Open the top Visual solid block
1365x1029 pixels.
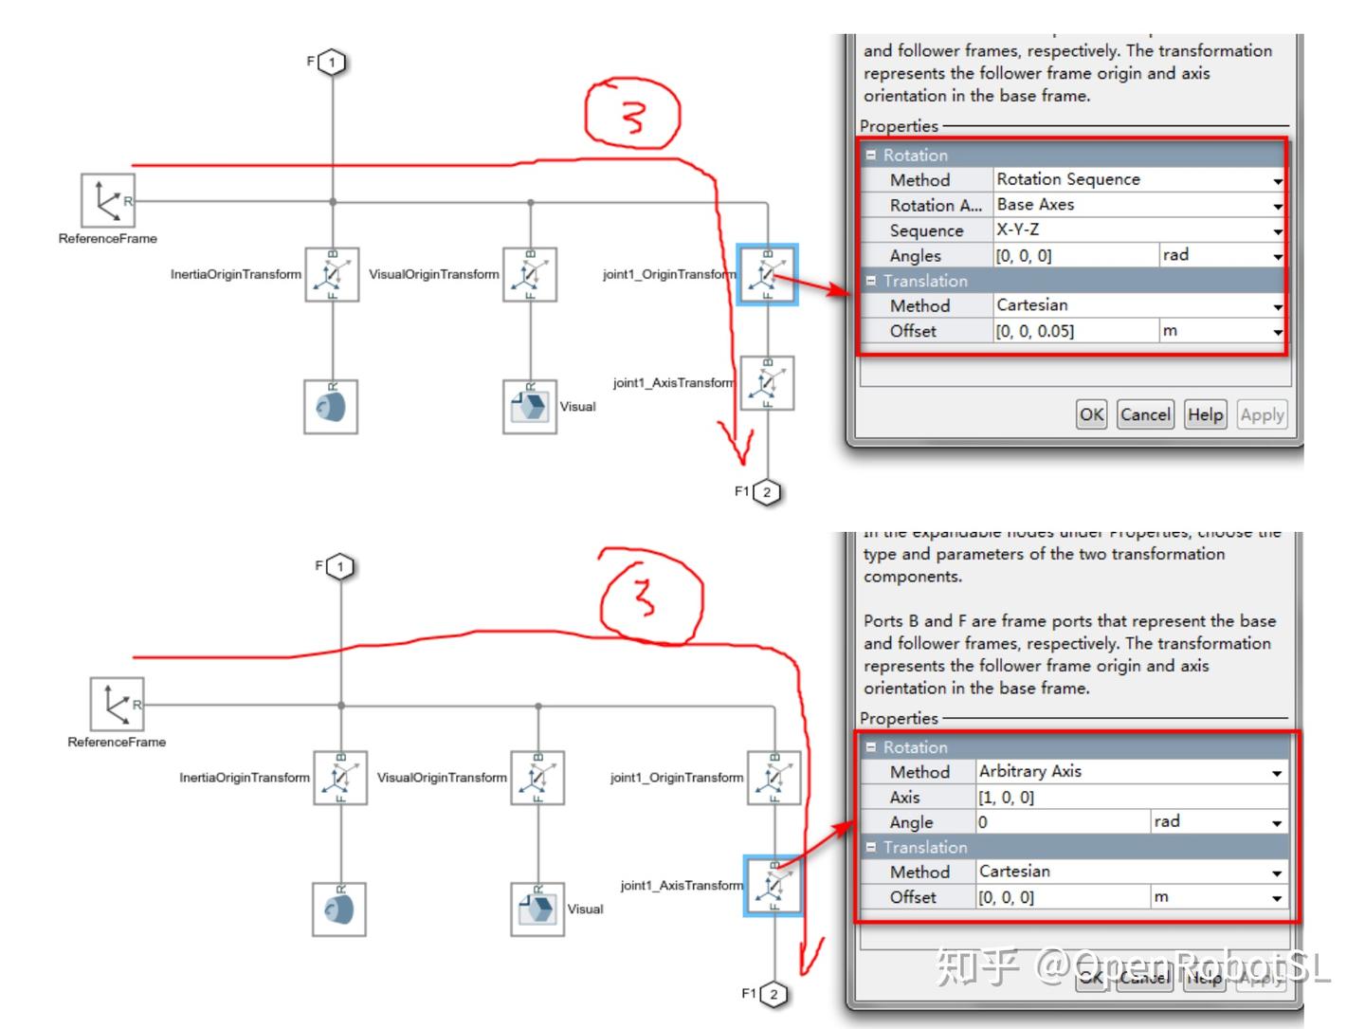point(529,407)
